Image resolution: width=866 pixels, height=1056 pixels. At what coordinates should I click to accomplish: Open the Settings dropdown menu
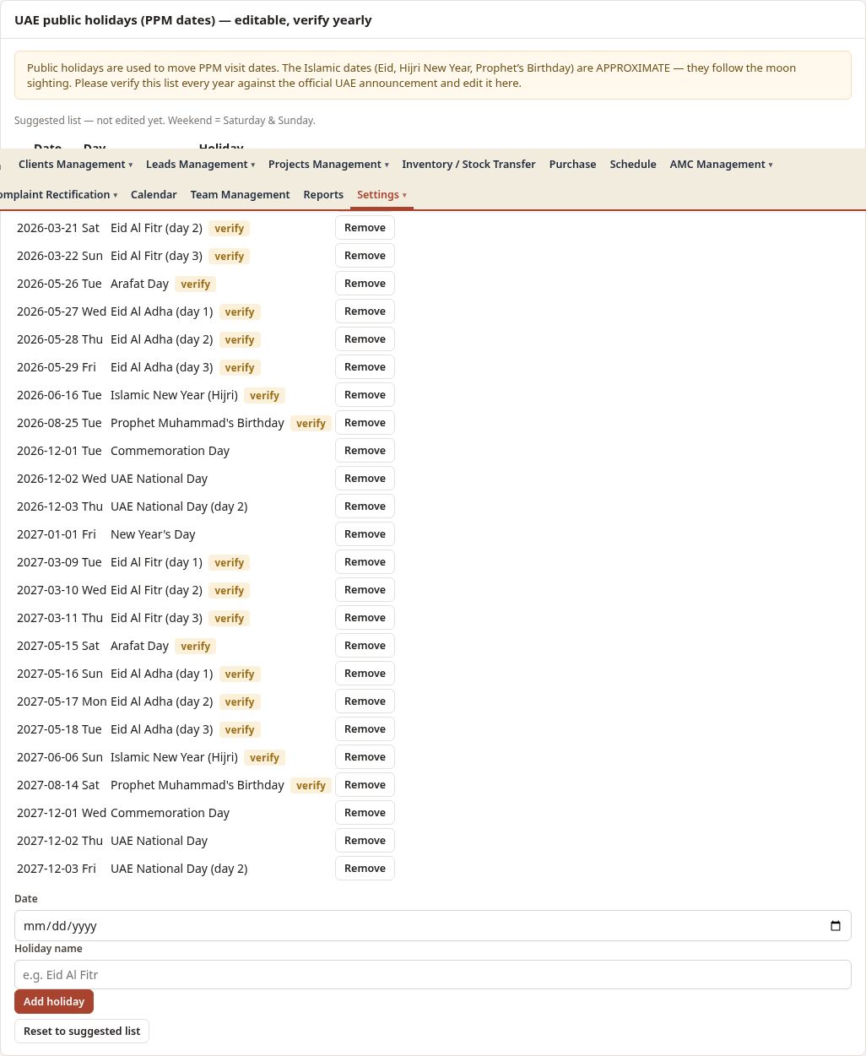pos(382,195)
